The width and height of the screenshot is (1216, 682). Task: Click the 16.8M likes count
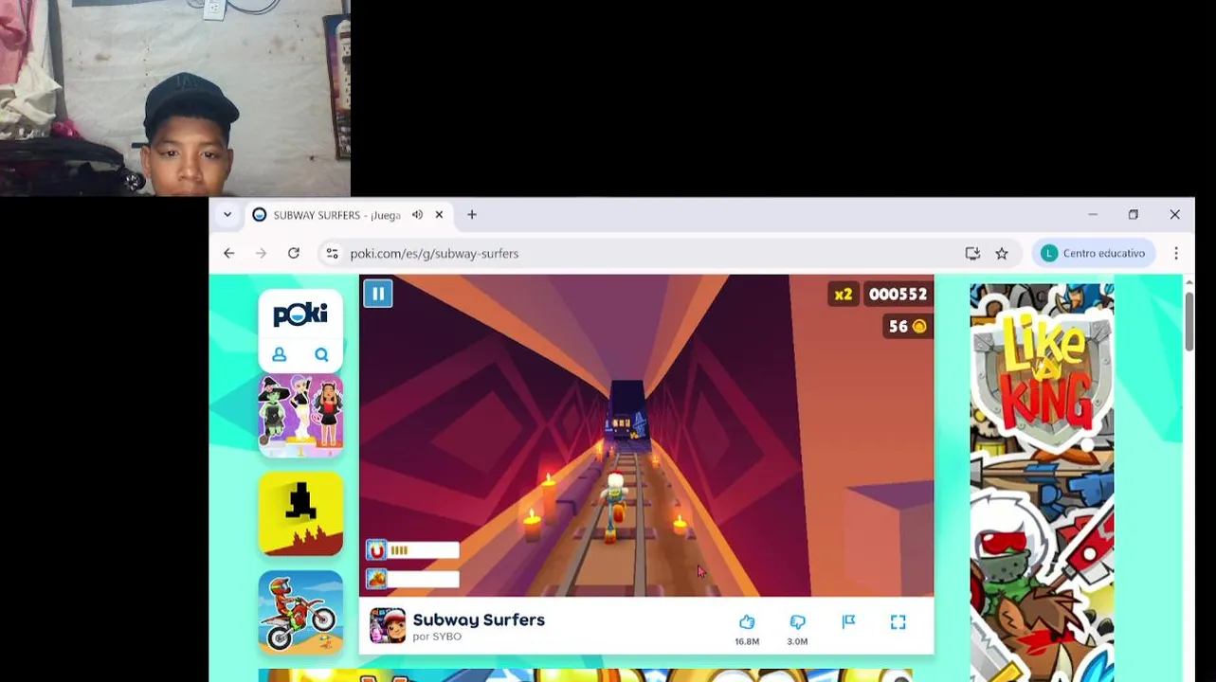tap(747, 642)
